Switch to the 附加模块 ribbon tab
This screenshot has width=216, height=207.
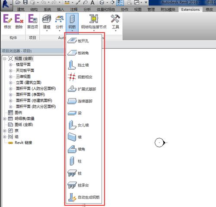tap(168, 9)
